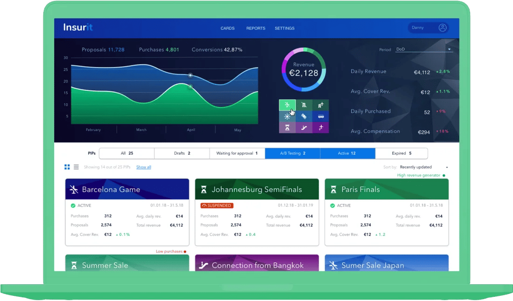Open the CARDS menu
Viewport: 513px width, 301px height.
coord(228,28)
